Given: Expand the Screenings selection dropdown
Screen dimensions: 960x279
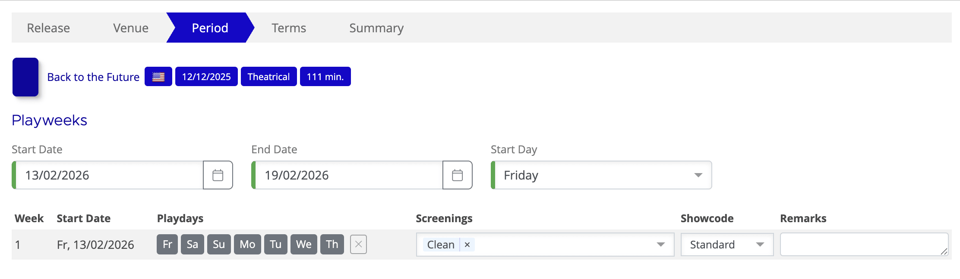Looking at the screenshot, I should (661, 245).
